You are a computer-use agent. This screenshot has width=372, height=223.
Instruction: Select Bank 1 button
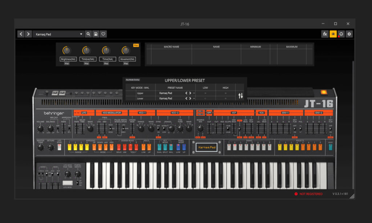pyautogui.click(x=229, y=147)
